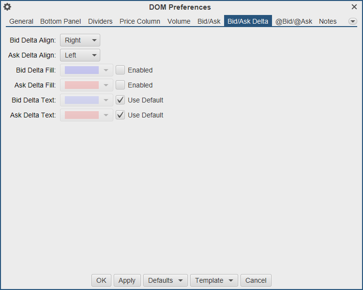Open the tab overflow arrow menu

(352, 21)
